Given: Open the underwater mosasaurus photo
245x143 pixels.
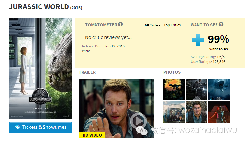Looking at the screenshot, I should pos(219,89).
